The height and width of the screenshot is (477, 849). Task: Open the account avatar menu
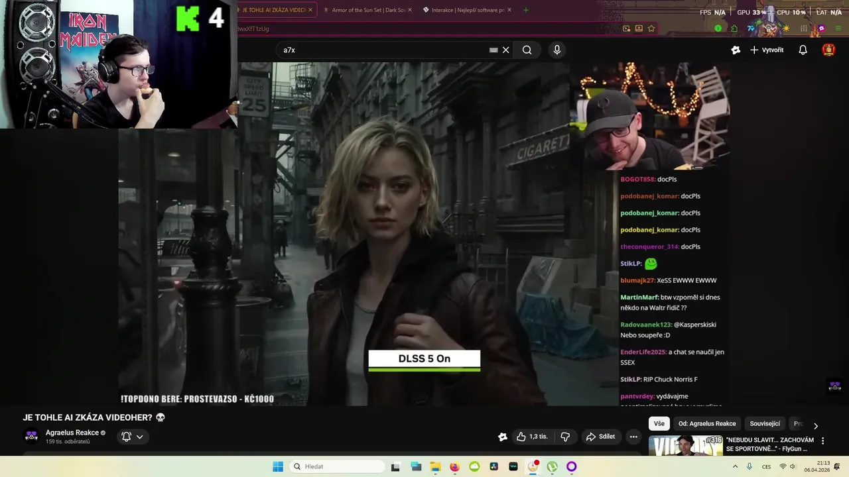[x=828, y=50]
